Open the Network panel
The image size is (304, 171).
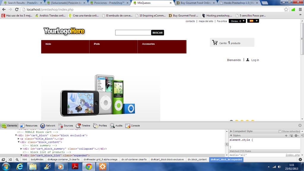click(48, 126)
